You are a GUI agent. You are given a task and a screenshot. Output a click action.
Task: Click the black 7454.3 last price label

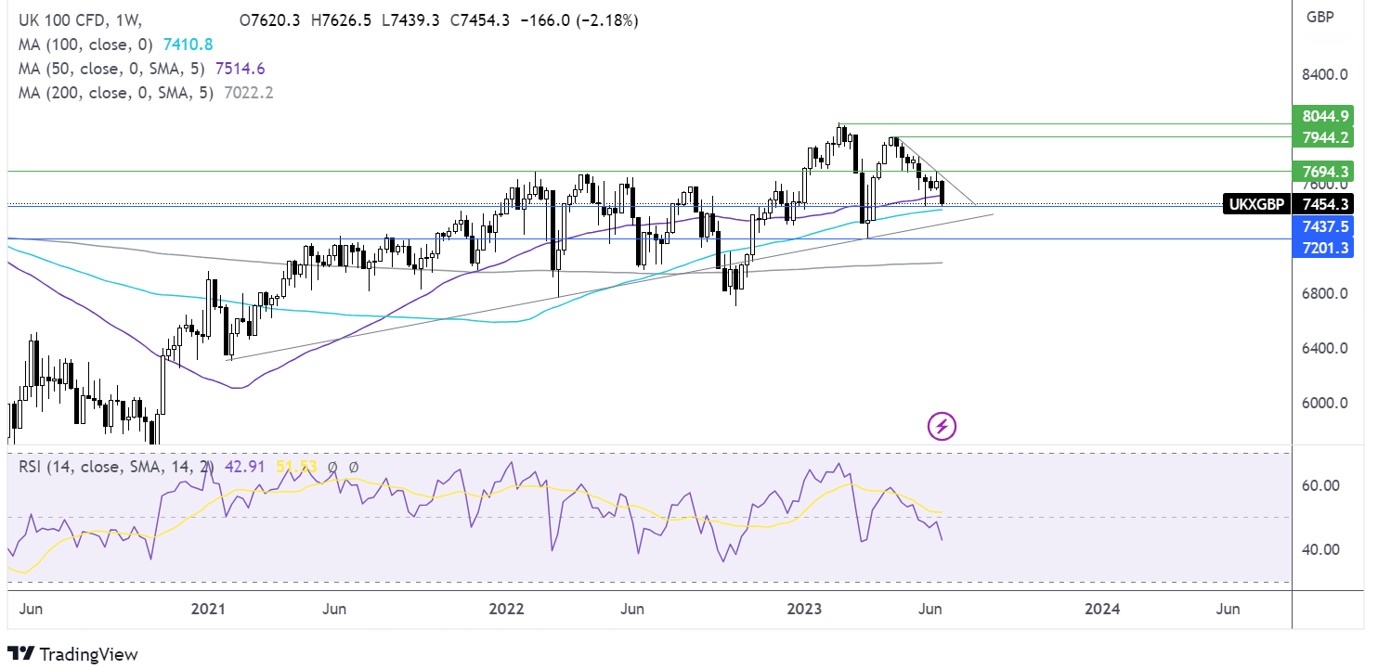point(1321,204)
